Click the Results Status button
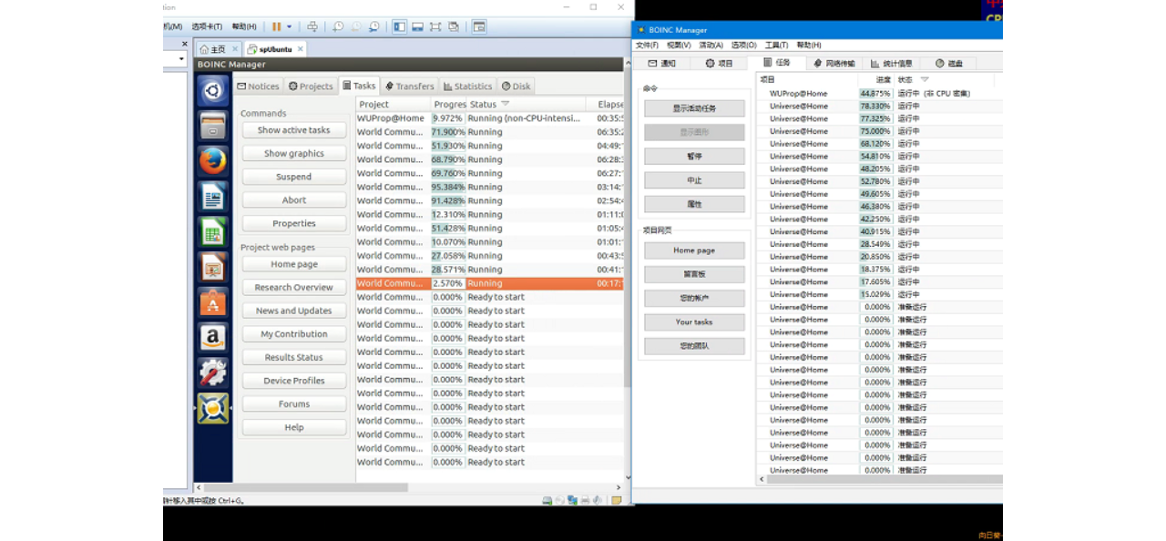The width and height of the screenshot is (1166, 541). point(294,357)
